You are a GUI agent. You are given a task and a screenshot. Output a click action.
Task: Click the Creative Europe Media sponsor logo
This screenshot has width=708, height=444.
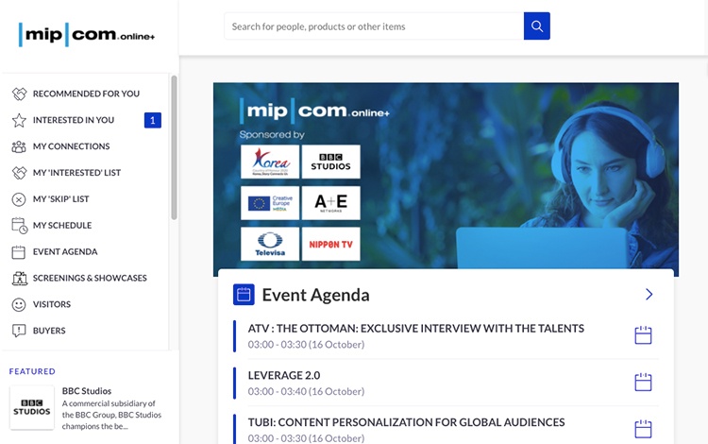click(270, 203)
